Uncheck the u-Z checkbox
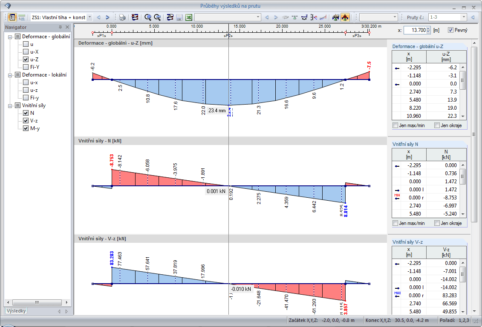The height and width of the screenshot is (327, 482). (26, 60)
